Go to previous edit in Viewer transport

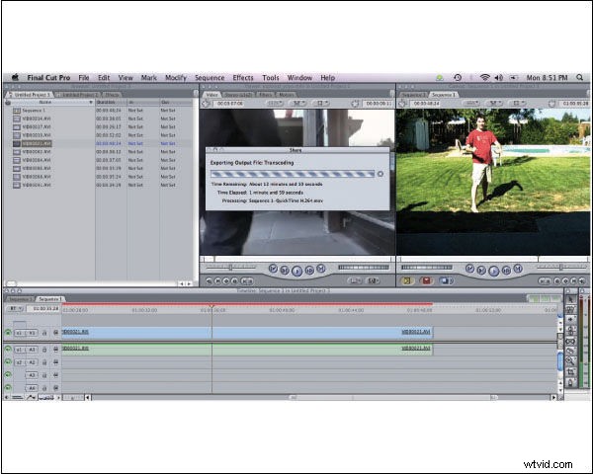[273, 269]
